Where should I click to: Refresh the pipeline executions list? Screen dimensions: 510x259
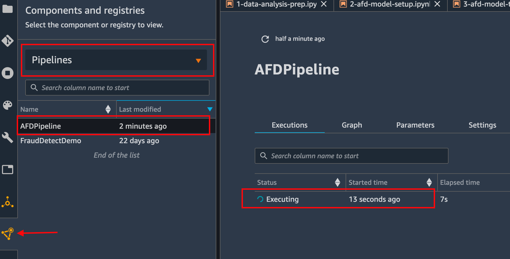[x=265, y=39]
